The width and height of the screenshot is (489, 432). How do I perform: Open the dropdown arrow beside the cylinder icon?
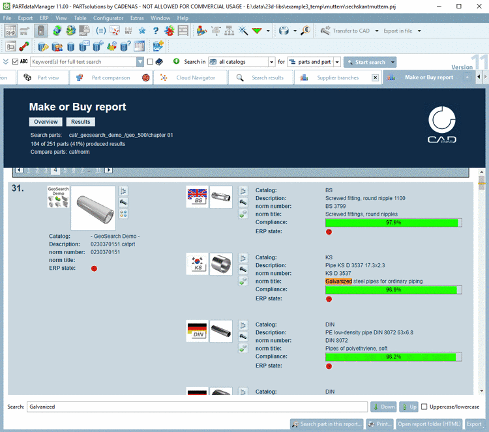coord(295,31)
